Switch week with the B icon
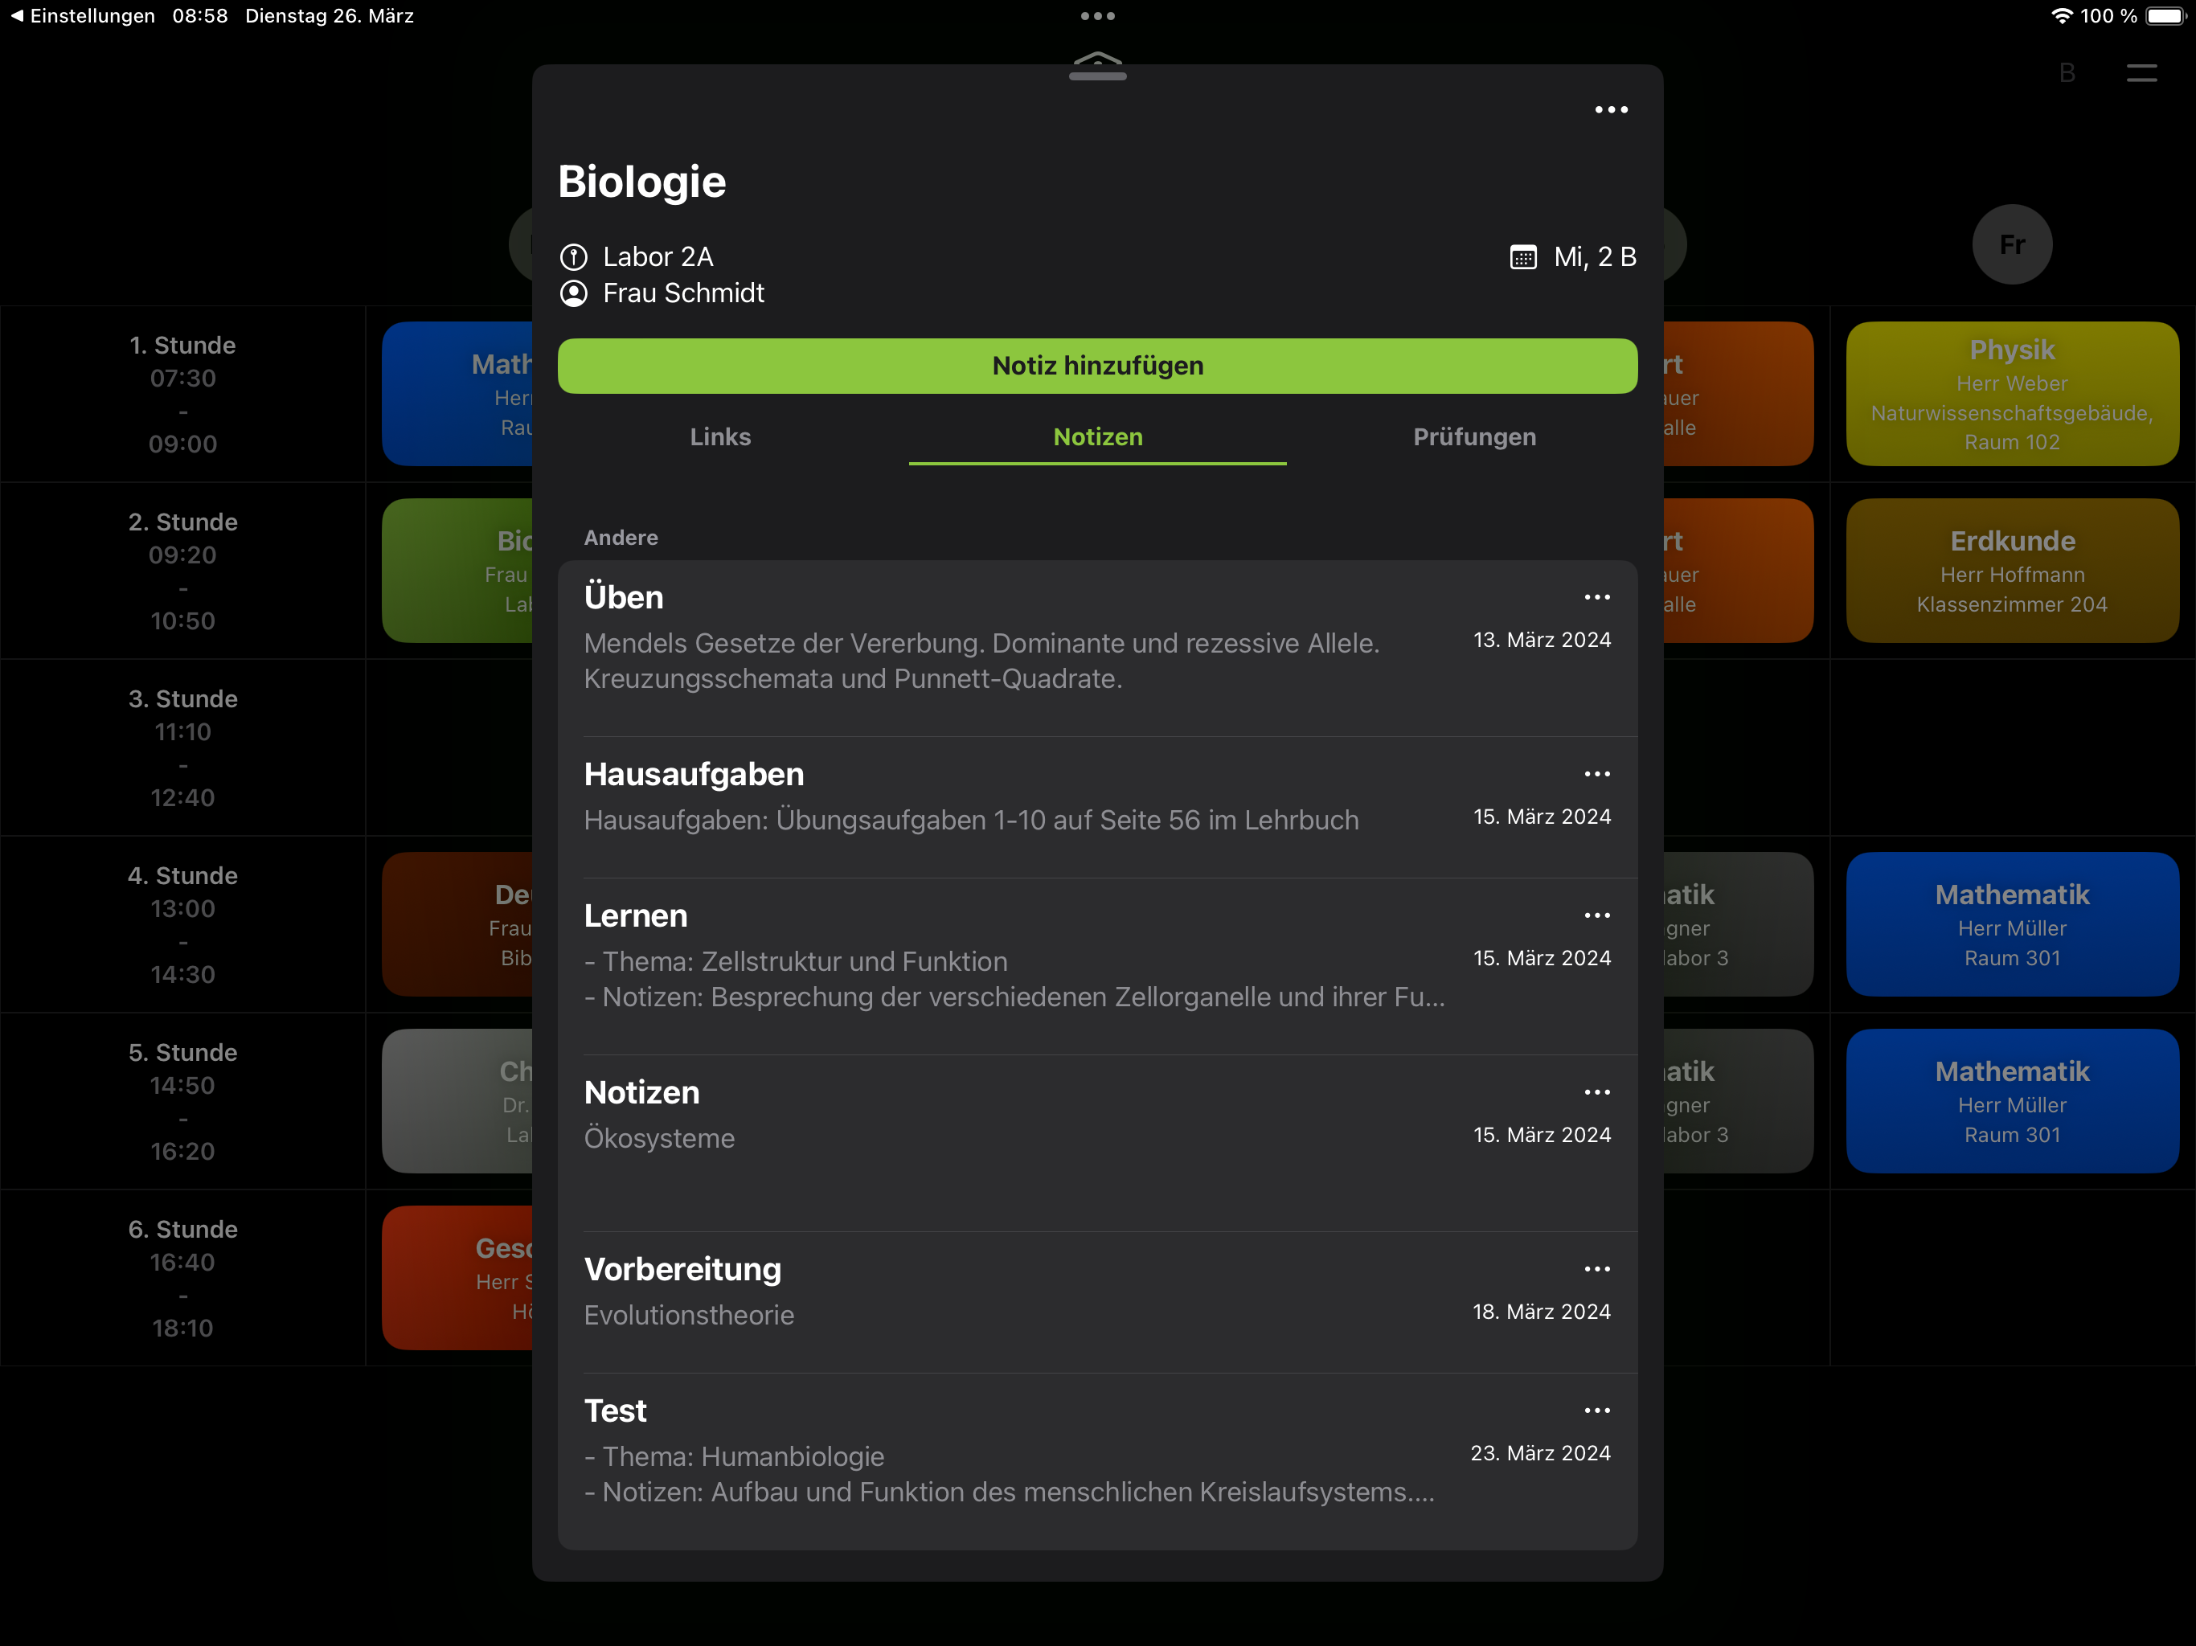 tap(2067, 73)
